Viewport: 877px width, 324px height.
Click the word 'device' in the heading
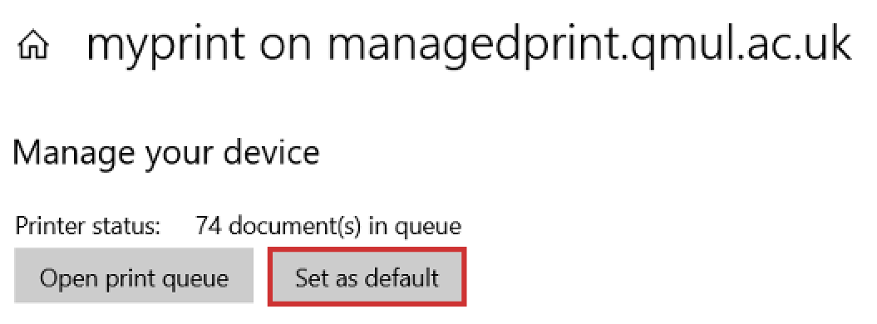270,151
